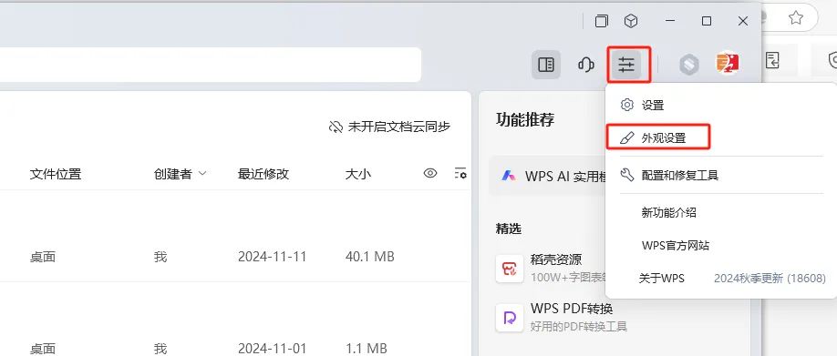This screenshot has height=356, width=837.
Task: Click the search input field at top
Action: coord(211,65)
